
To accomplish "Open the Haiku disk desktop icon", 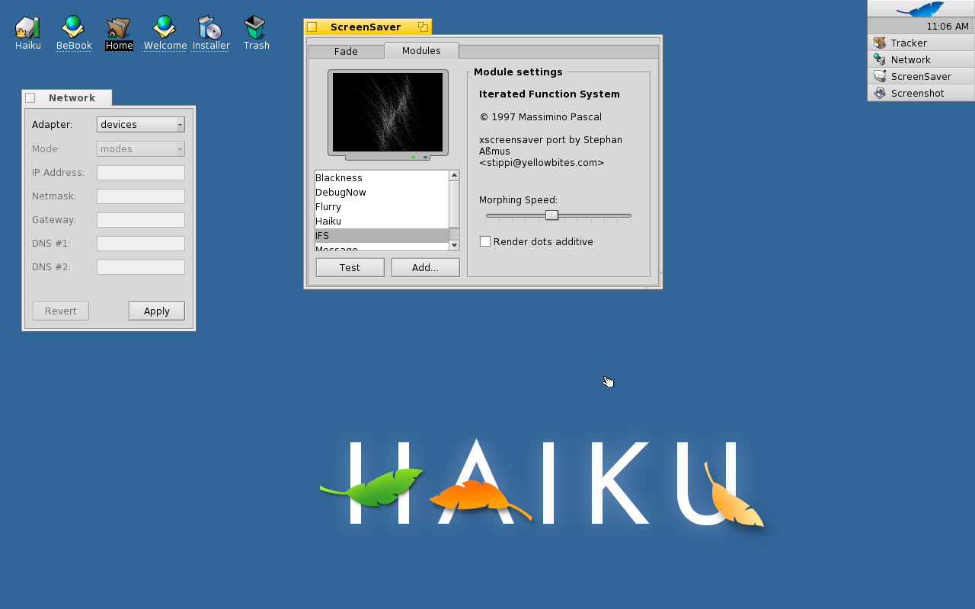I will [x=28, y=33].
